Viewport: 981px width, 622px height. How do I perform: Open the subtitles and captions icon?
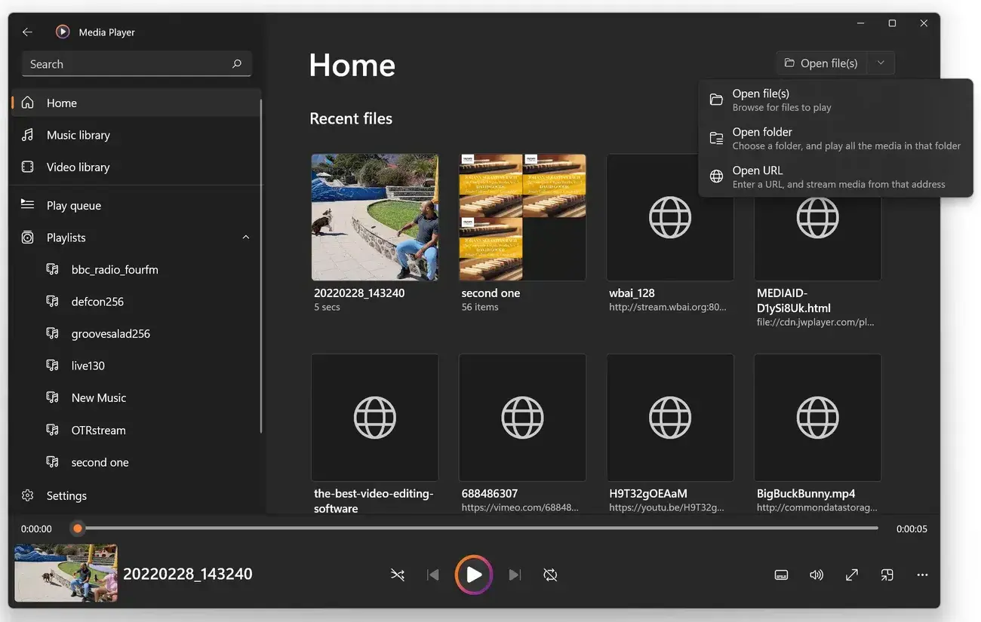tap(781, 575)
